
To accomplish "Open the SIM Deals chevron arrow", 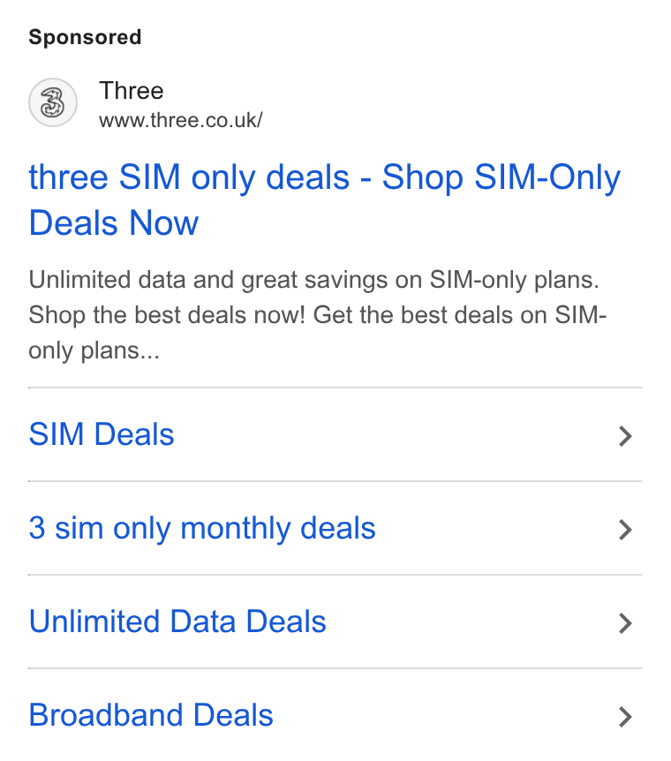I will 625,436.
